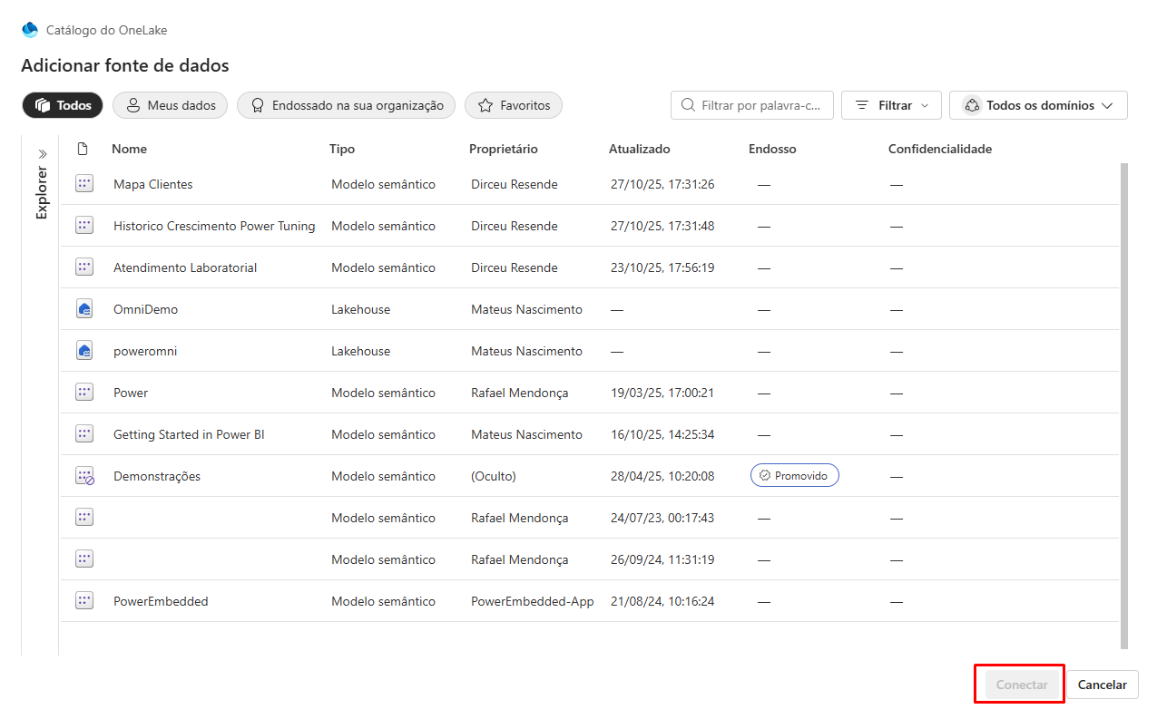Click the Conectar button
1157x719 pixels.
point(1021,685)
